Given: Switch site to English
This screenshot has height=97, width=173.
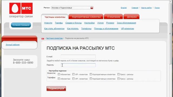Looking at the screenshot, I should click(124, 8).
